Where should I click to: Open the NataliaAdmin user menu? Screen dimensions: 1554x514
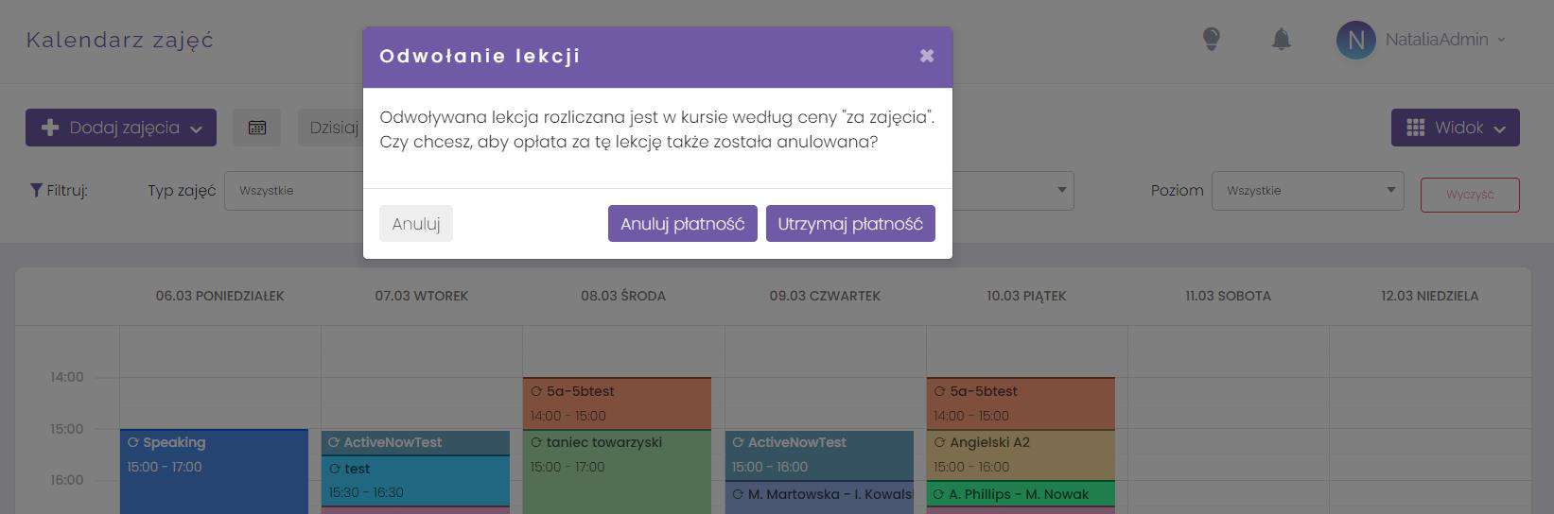[x=1443, y=40]
